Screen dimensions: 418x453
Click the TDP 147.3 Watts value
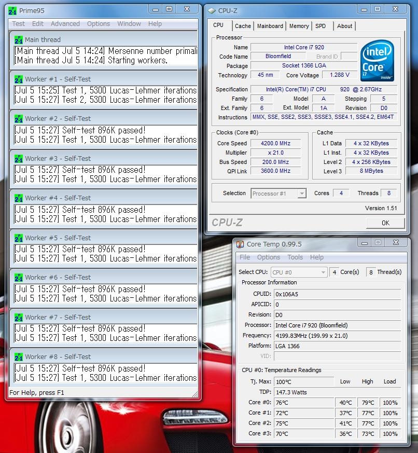(x=338, y=392)
